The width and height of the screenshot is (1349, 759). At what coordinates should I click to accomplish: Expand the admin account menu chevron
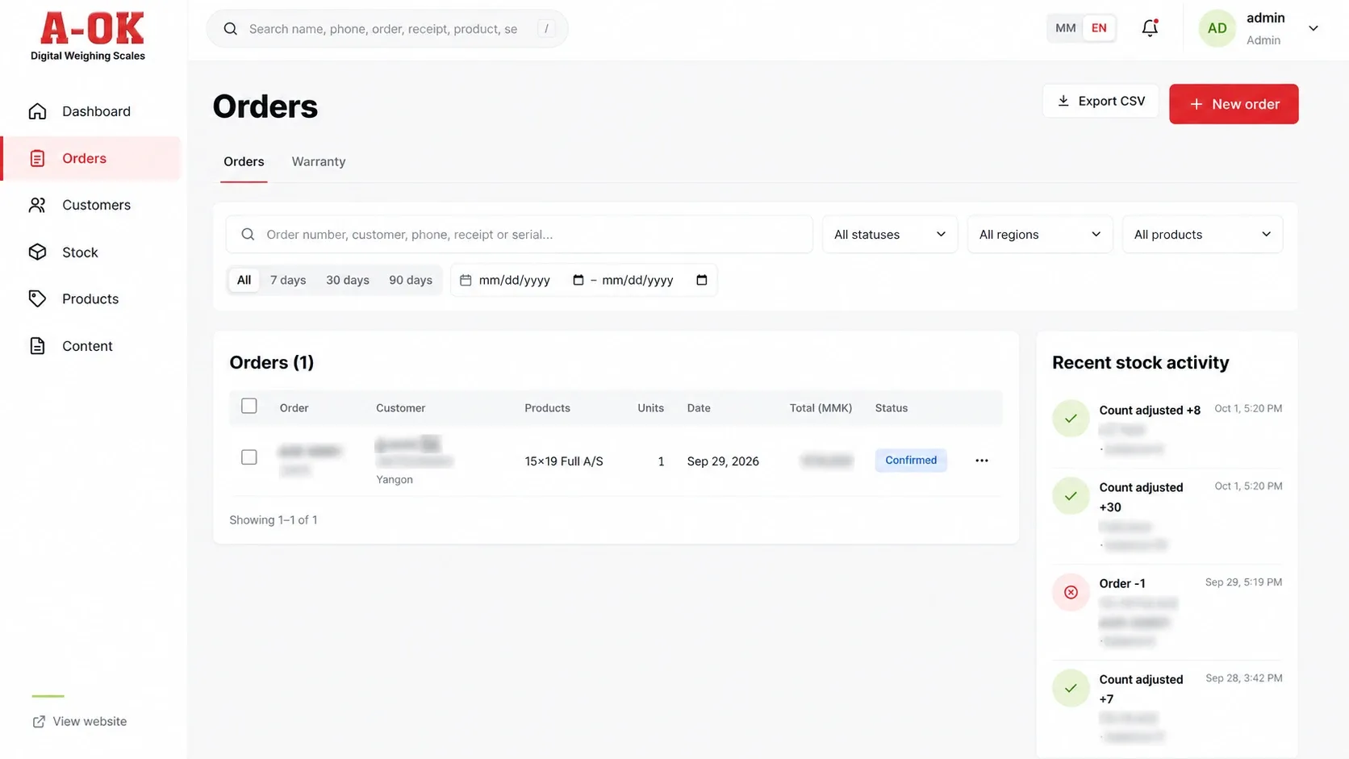coord(1313,28)
